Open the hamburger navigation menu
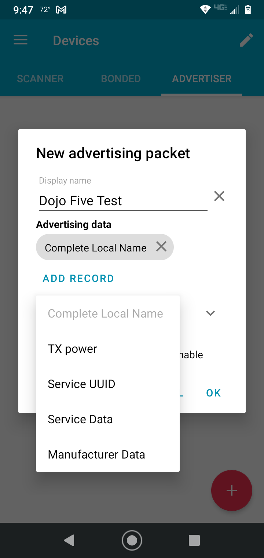The width and height of the screenshot is (264, 558). tap(21, 40)
